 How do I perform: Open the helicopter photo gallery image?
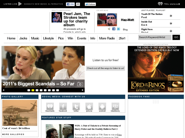(x=20, y=113)
